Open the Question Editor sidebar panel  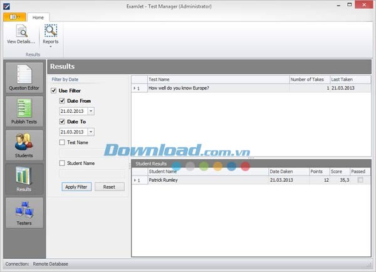[24, 78]
